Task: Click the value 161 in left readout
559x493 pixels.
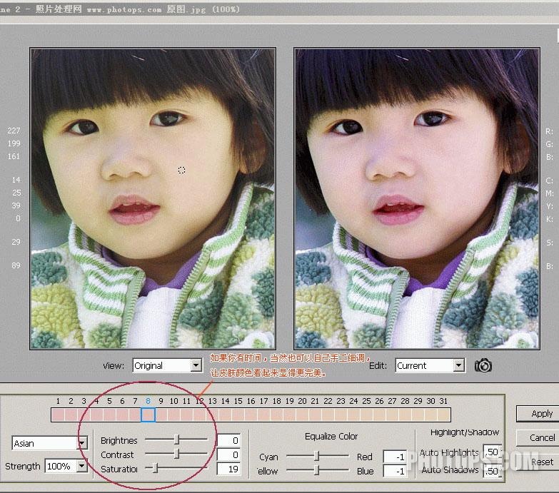Action: [x=14, y=156]
